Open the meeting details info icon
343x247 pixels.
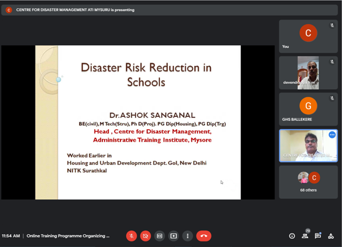point(292,236)
